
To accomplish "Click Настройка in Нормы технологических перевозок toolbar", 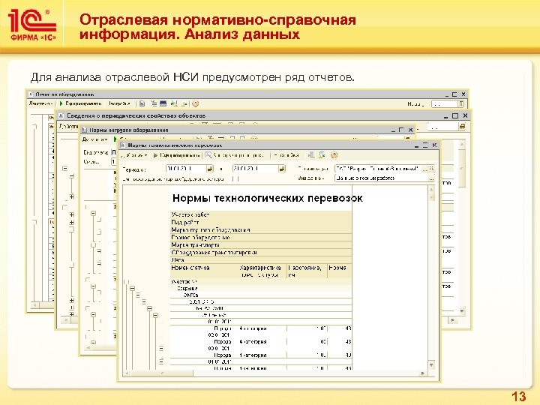I will coord(286,155).
